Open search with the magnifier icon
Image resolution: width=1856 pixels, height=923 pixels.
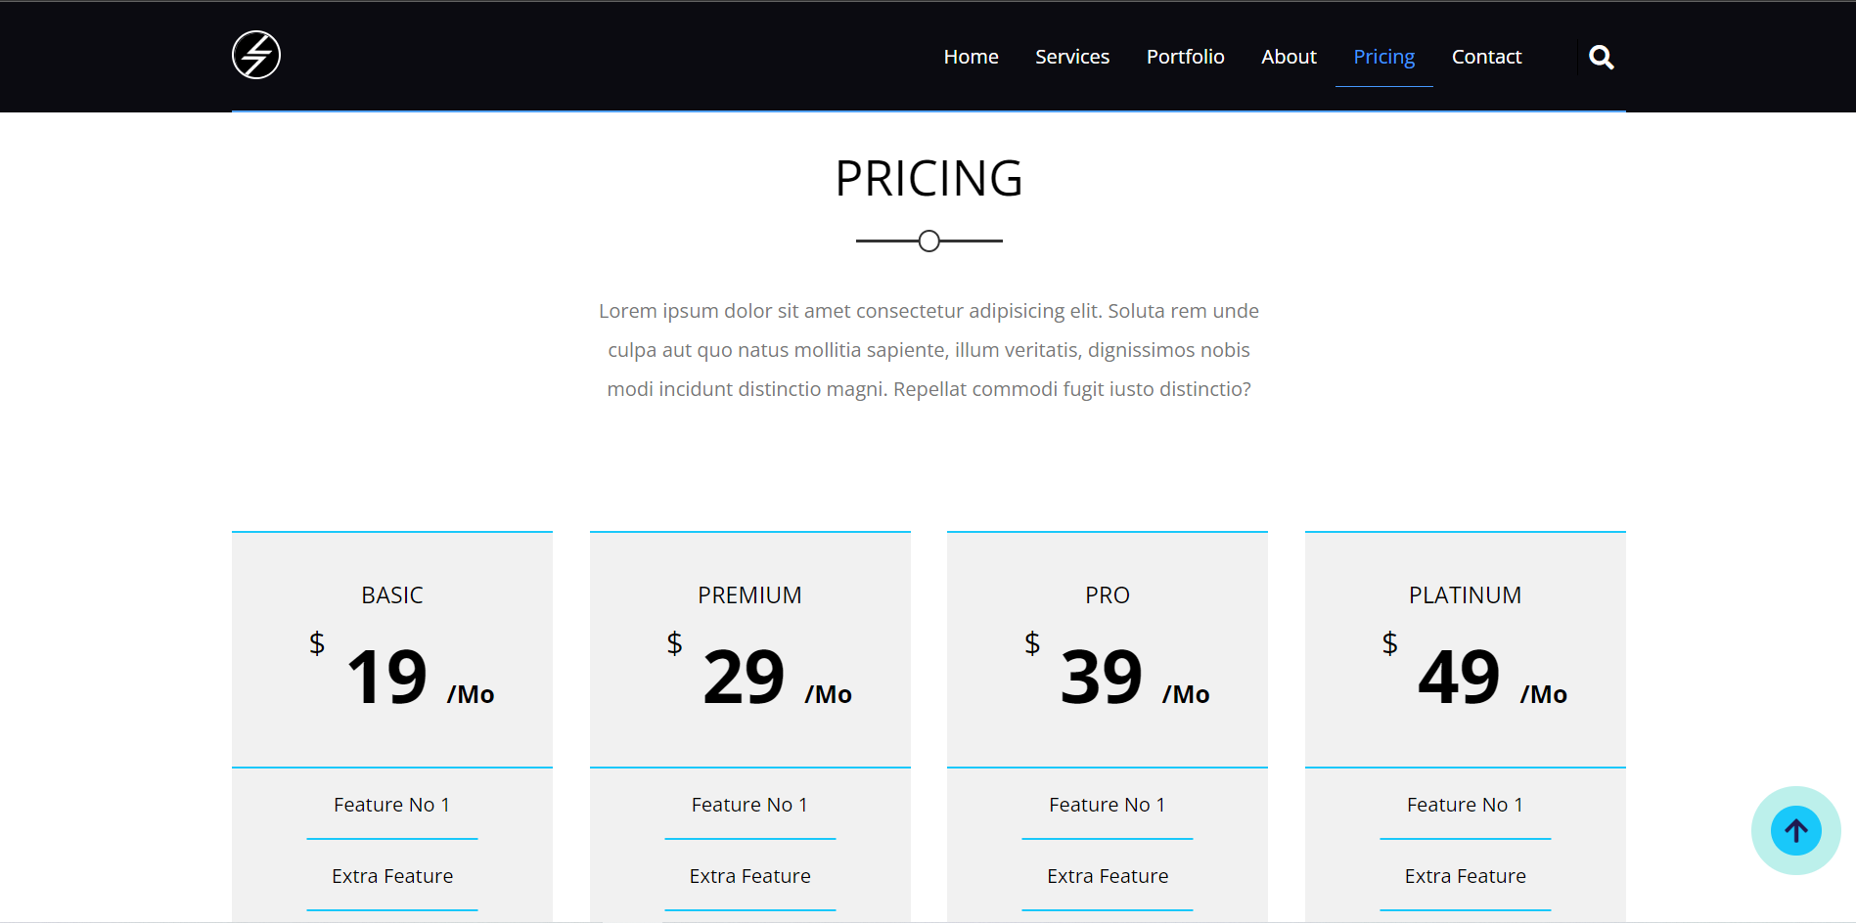1601,58
